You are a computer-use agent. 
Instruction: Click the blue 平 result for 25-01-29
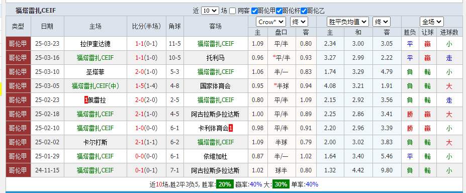click(410, 156)
